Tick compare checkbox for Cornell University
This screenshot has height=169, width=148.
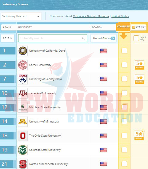point(124,65)
